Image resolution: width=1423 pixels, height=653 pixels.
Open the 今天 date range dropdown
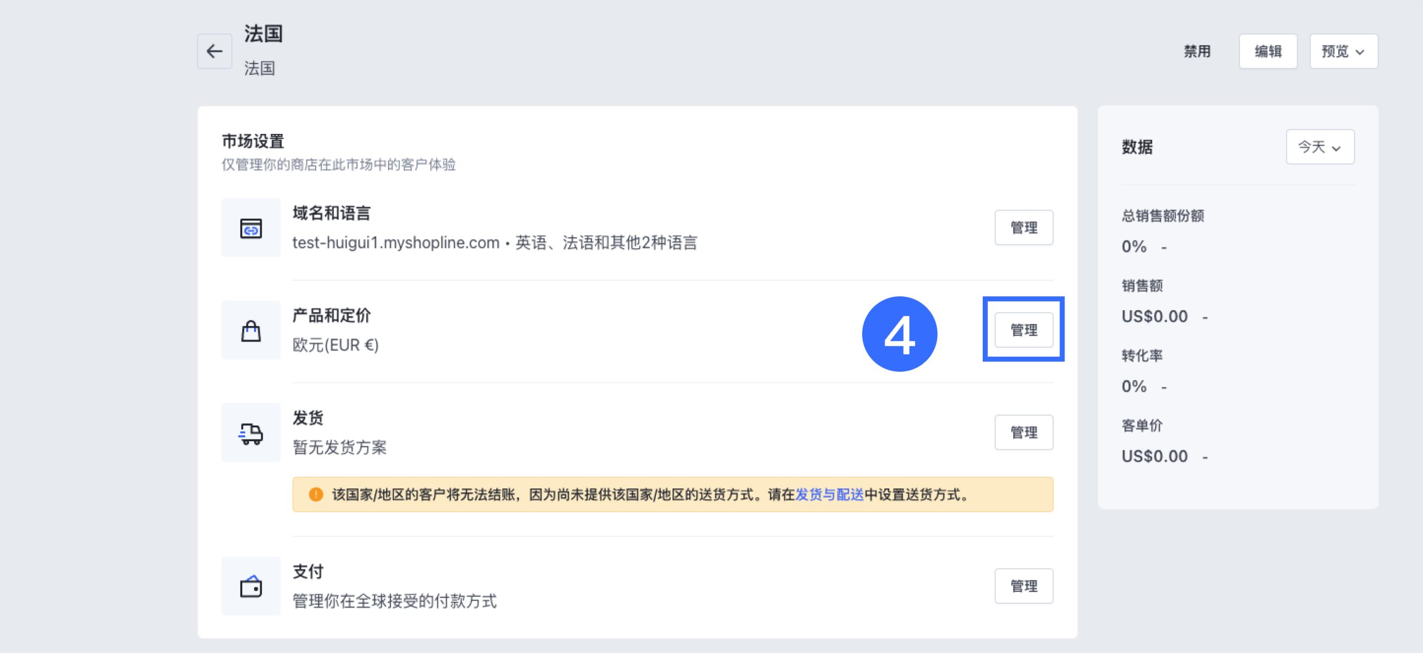pos(1320,147)
